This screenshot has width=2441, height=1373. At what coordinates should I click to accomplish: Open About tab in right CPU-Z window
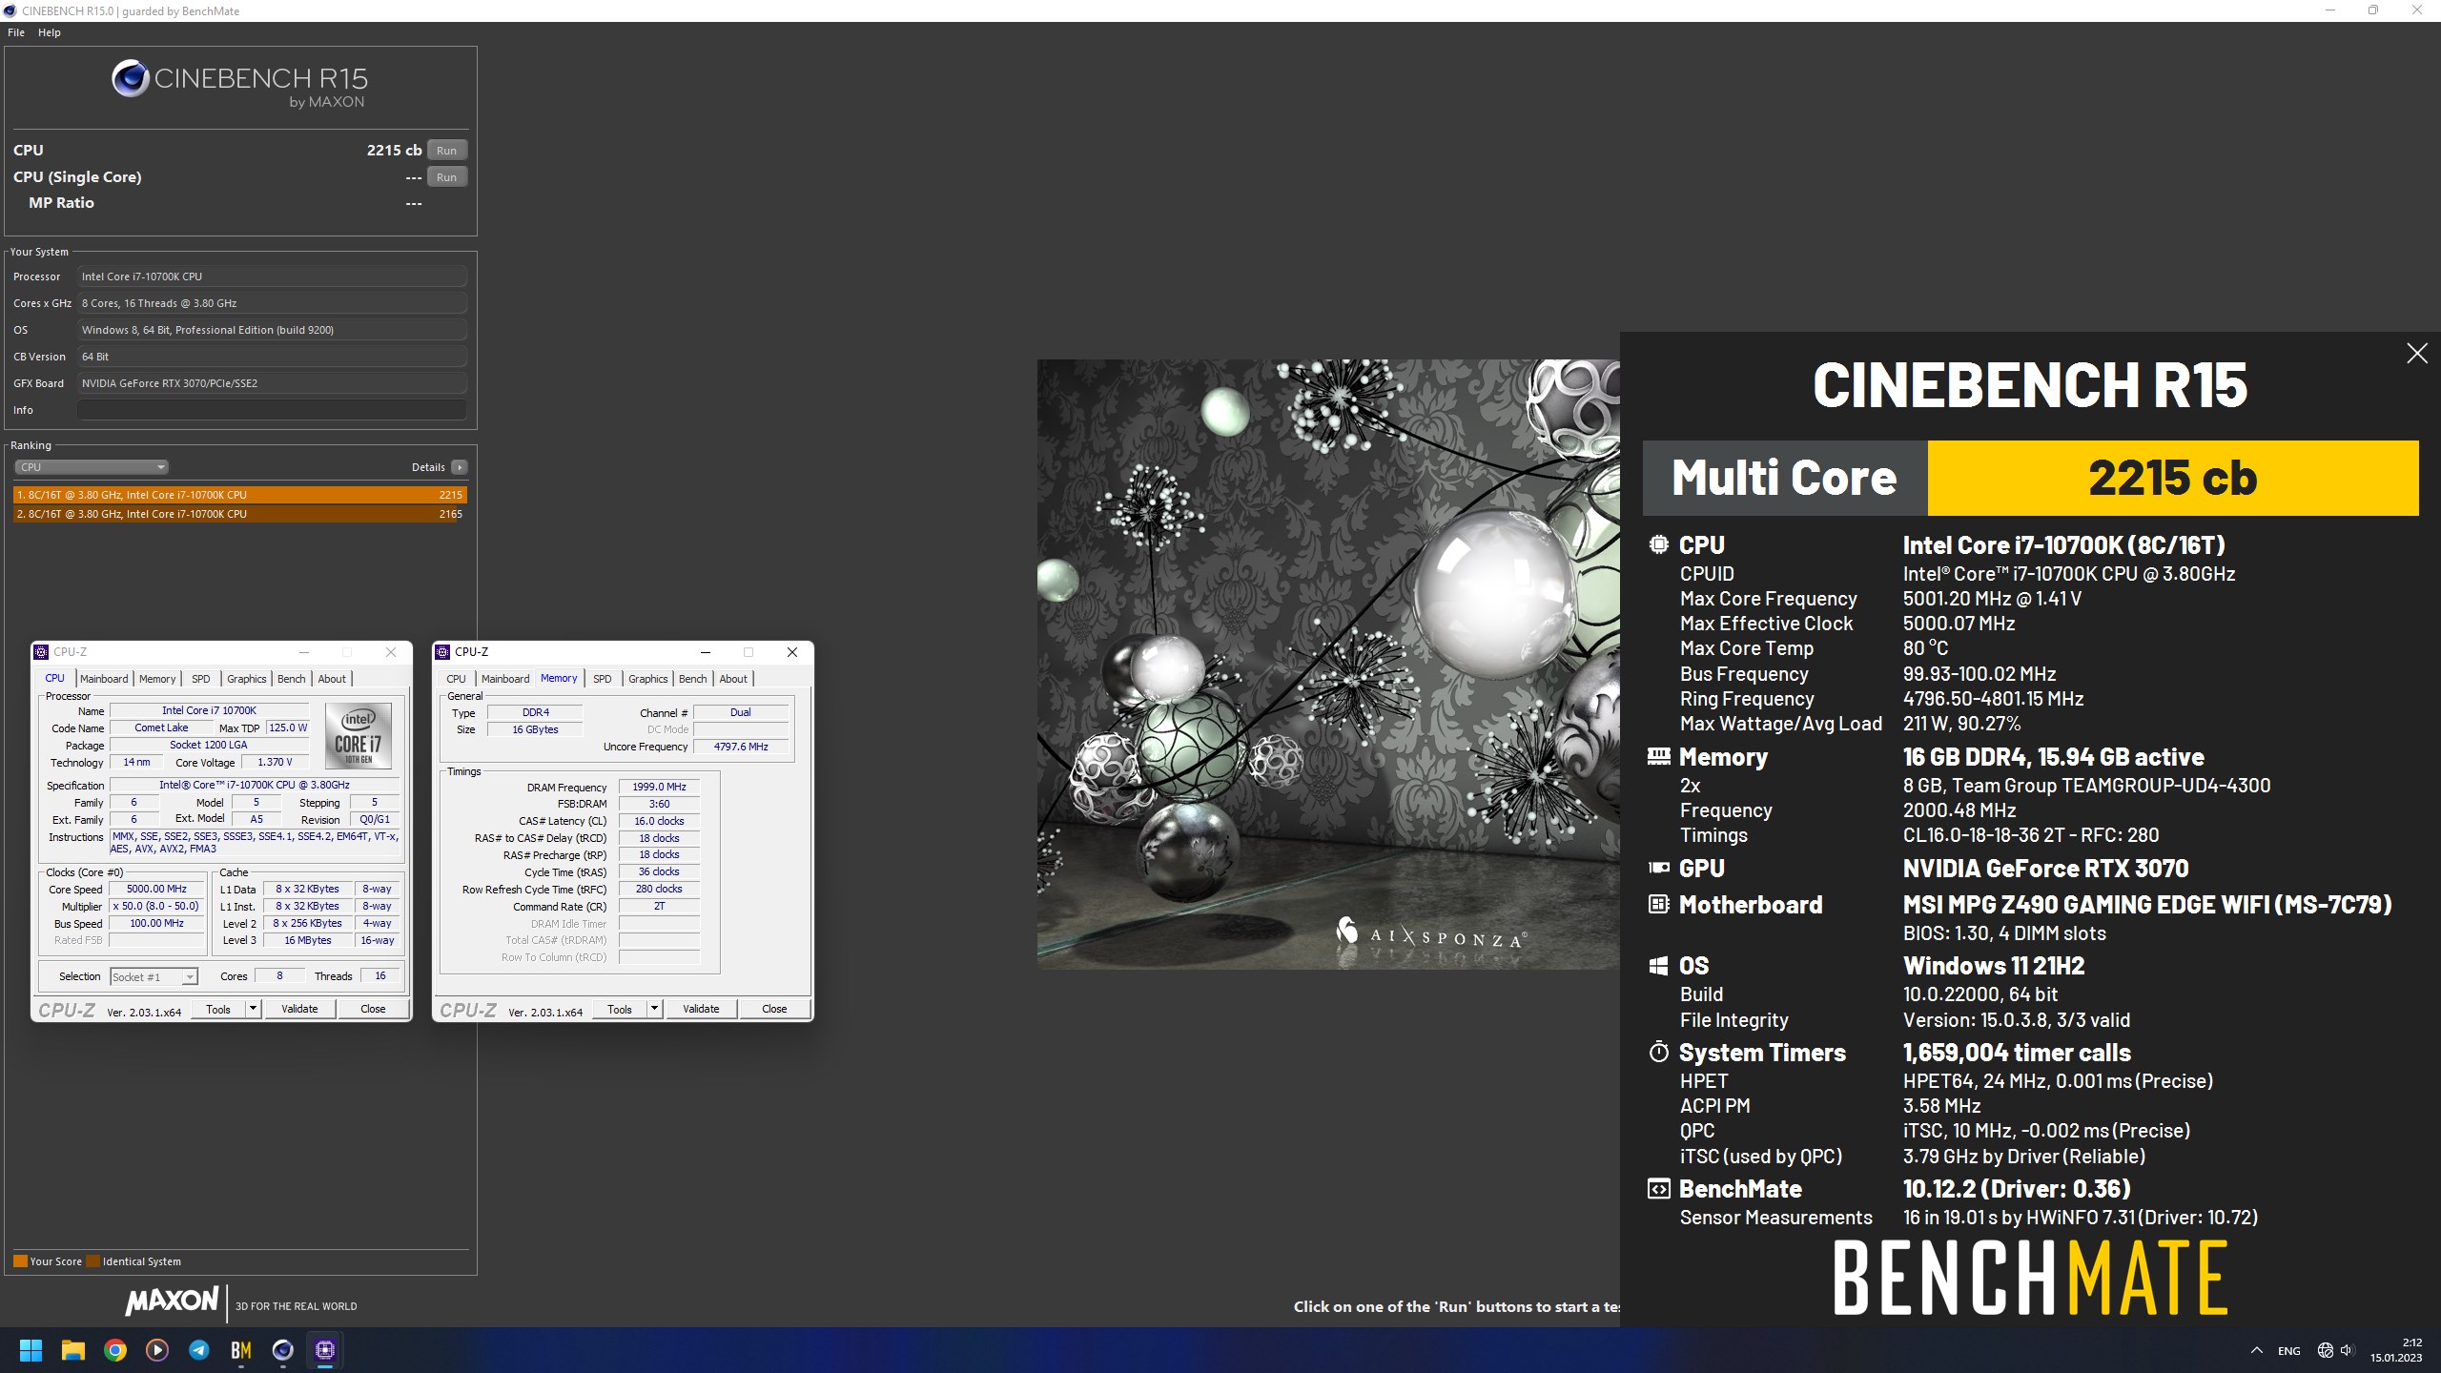click(733, 679)
